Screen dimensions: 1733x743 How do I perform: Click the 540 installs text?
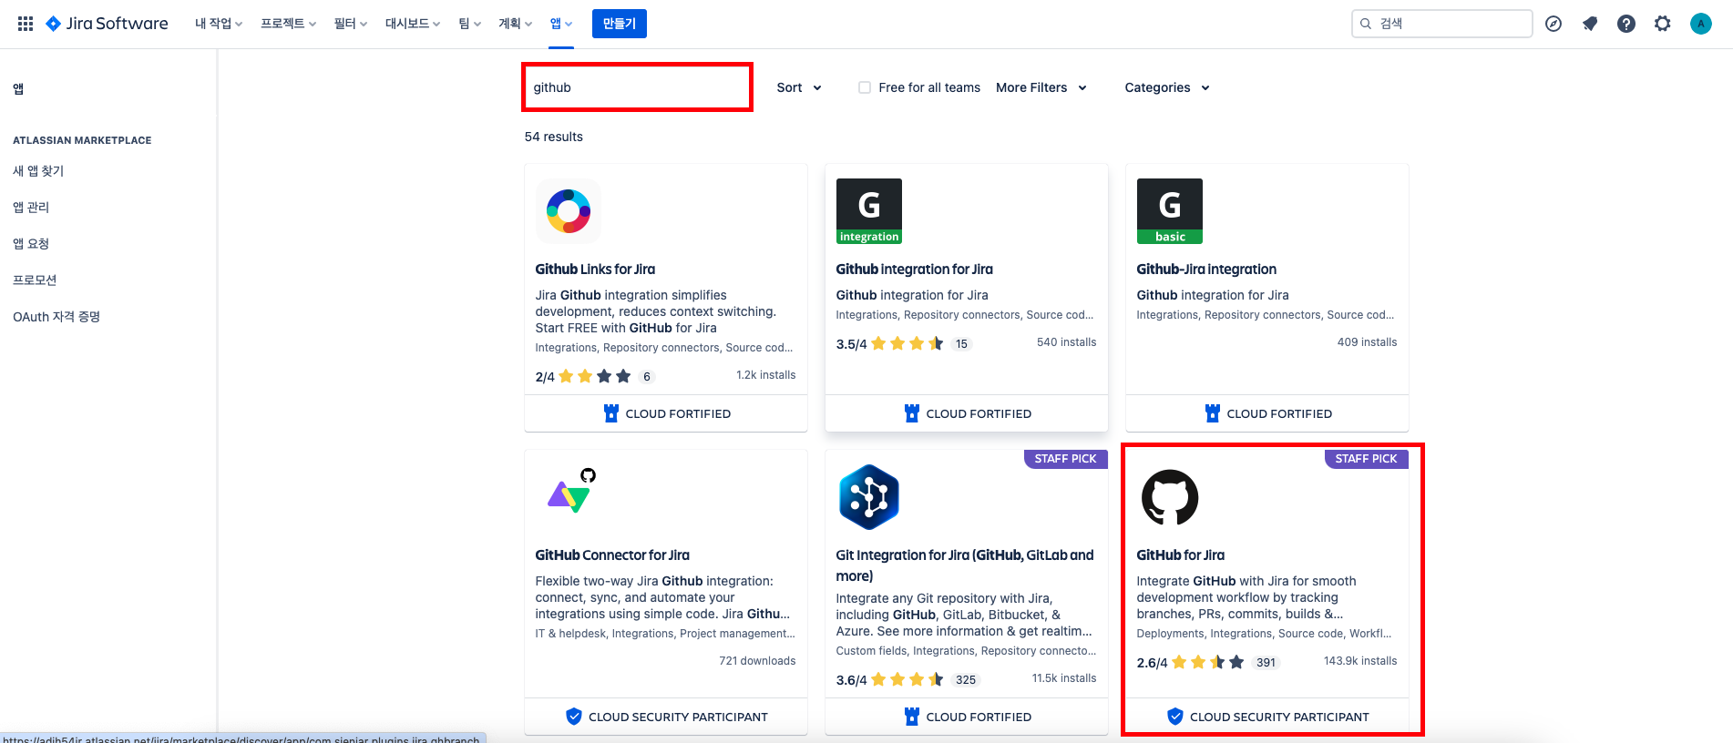(1066, 342)
